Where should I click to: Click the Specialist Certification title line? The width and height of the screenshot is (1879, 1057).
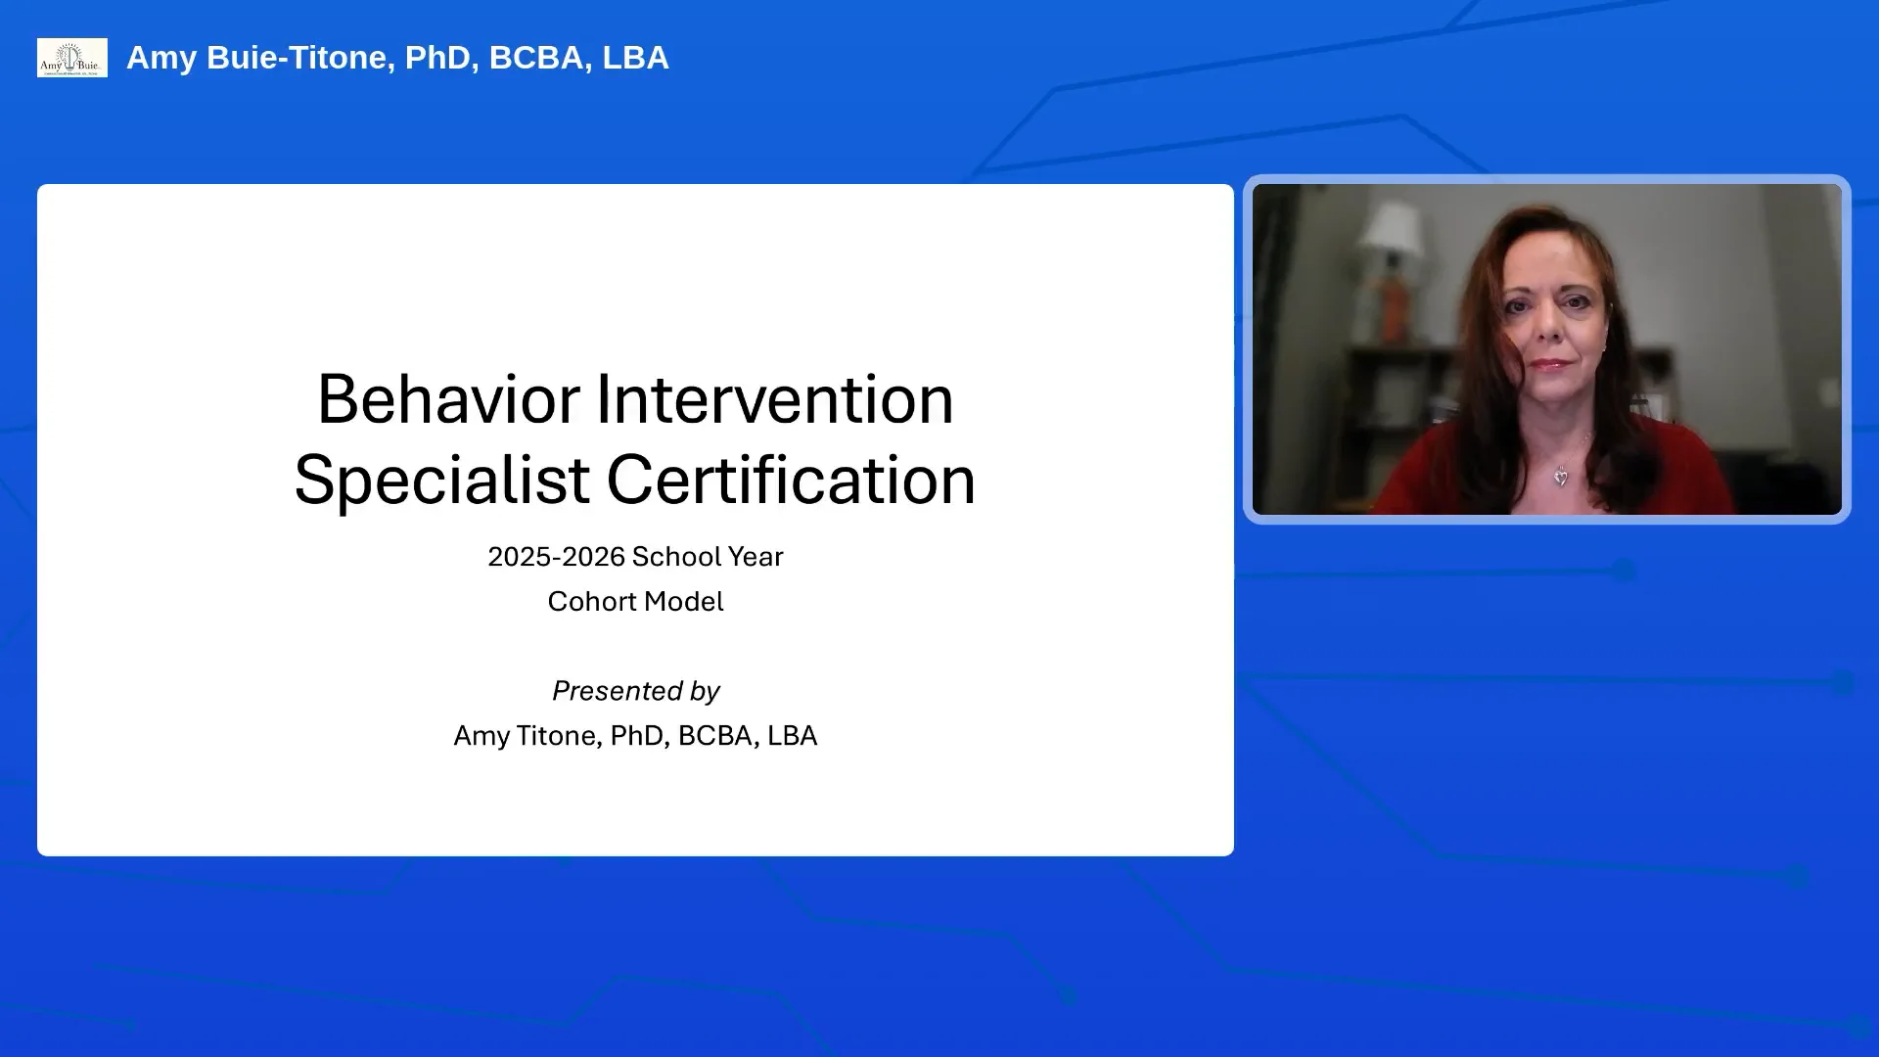[x=635, y=480]
